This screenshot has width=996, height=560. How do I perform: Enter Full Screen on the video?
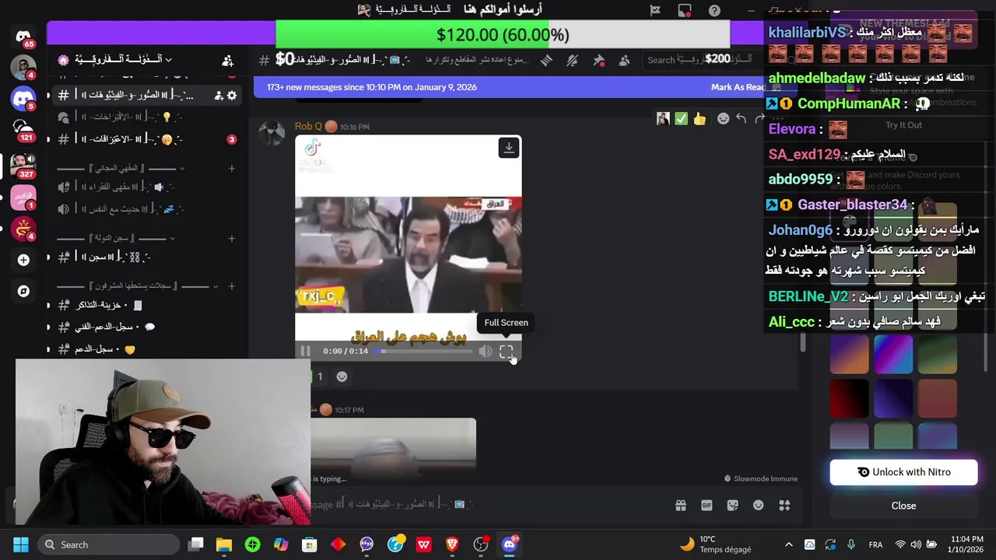tap(507, 352)
